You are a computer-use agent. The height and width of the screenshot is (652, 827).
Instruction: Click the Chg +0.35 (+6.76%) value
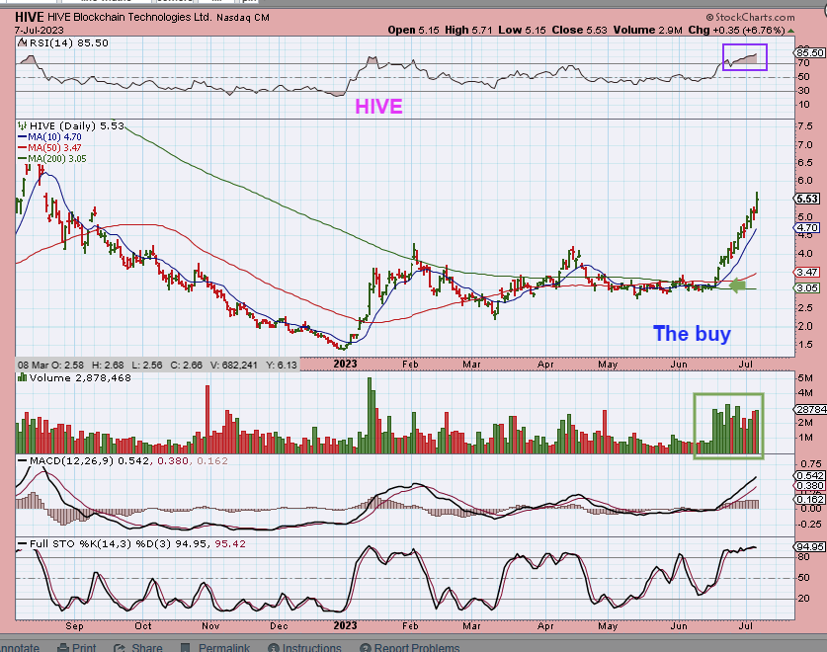[737, 30]
